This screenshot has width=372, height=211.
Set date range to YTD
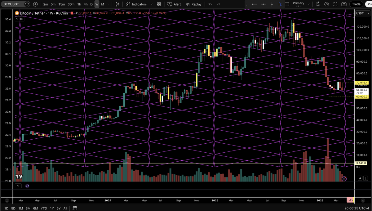[44, 208]
